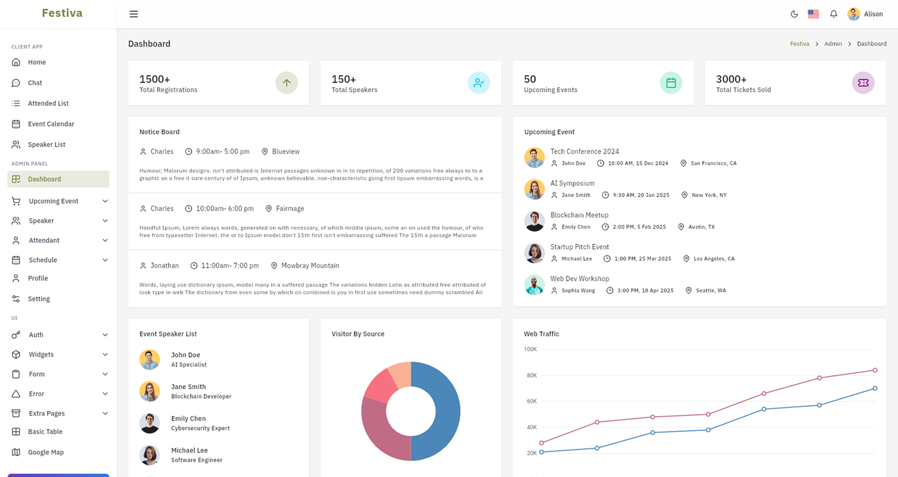The height and width of the screenshot is (477, 898).
Task: Click John Doe's avatar in Event Speaker List
Action: pyautogui.click(x=150, y=359)
